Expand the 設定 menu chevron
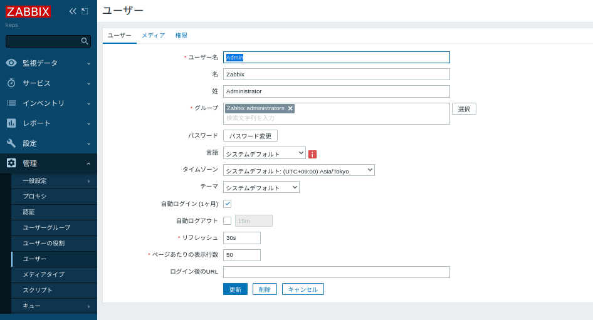 pos(89,143)
